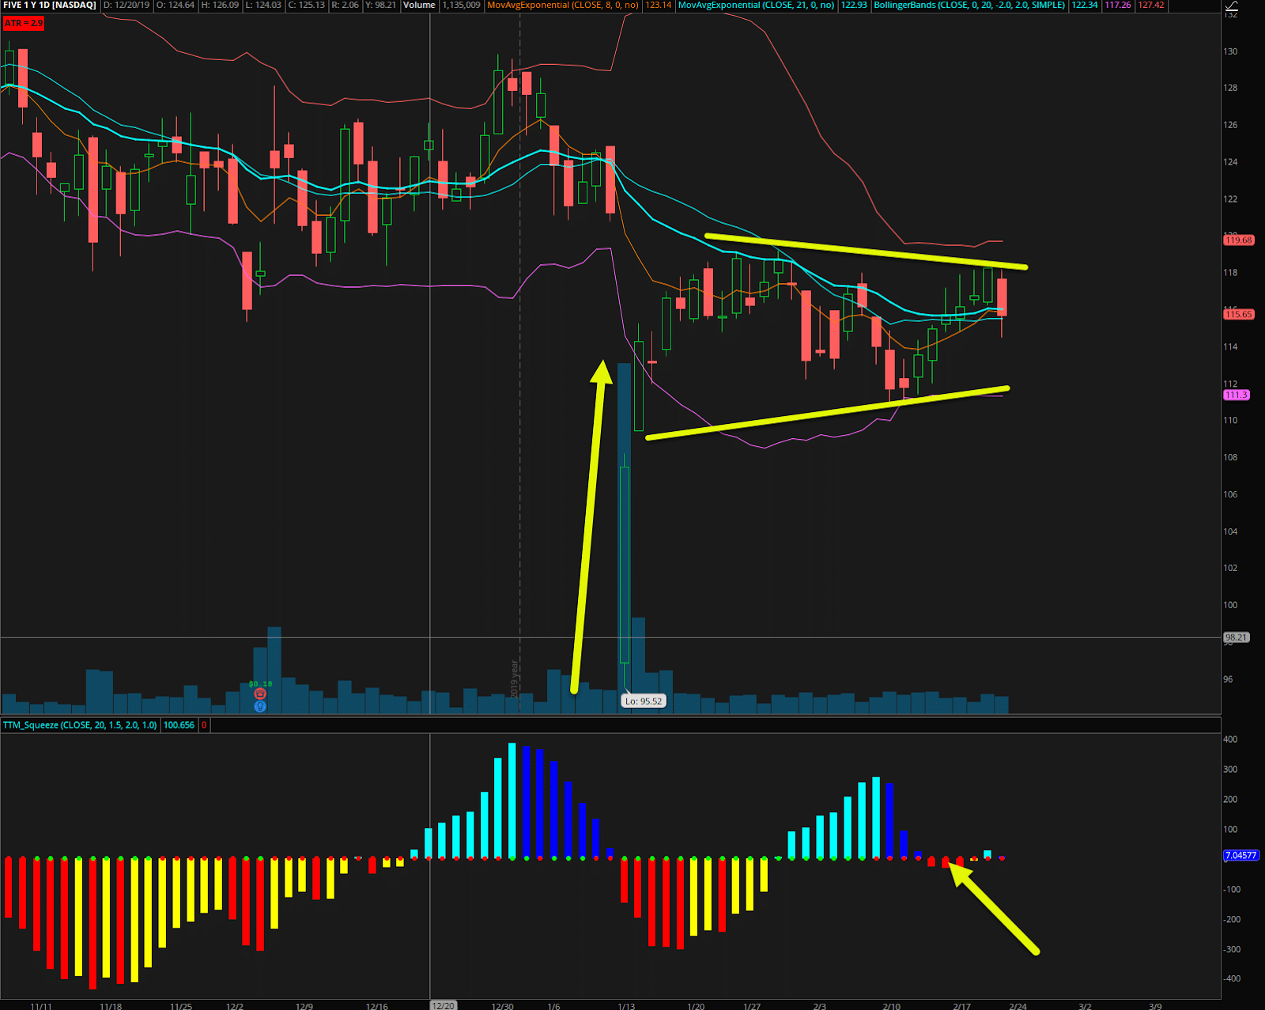The height and width of the screenshot is (1010, 1265).
Task: Click the H: 126.09 high readout
Action: tap(220, 5)
